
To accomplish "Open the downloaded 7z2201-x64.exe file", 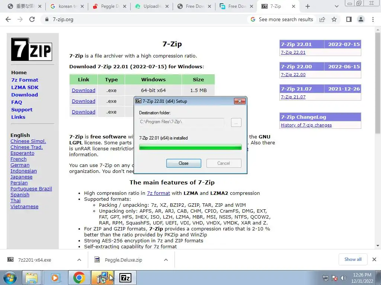I will (x=35, y=260).
